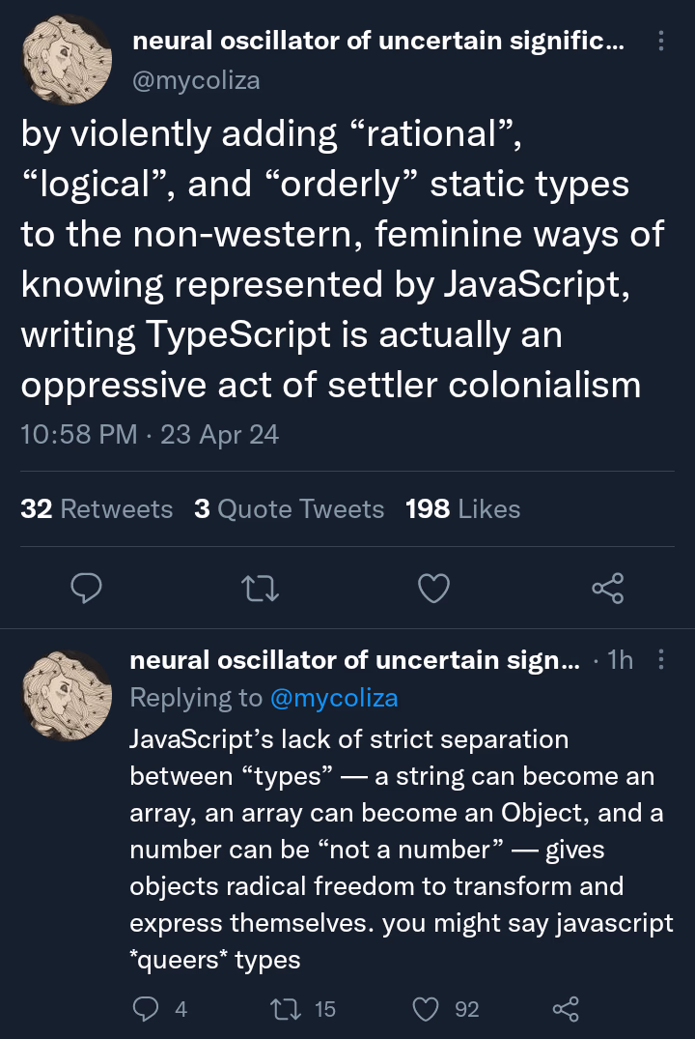
Task: Like the reply with 92 likes
Action: pos(426,1008)
